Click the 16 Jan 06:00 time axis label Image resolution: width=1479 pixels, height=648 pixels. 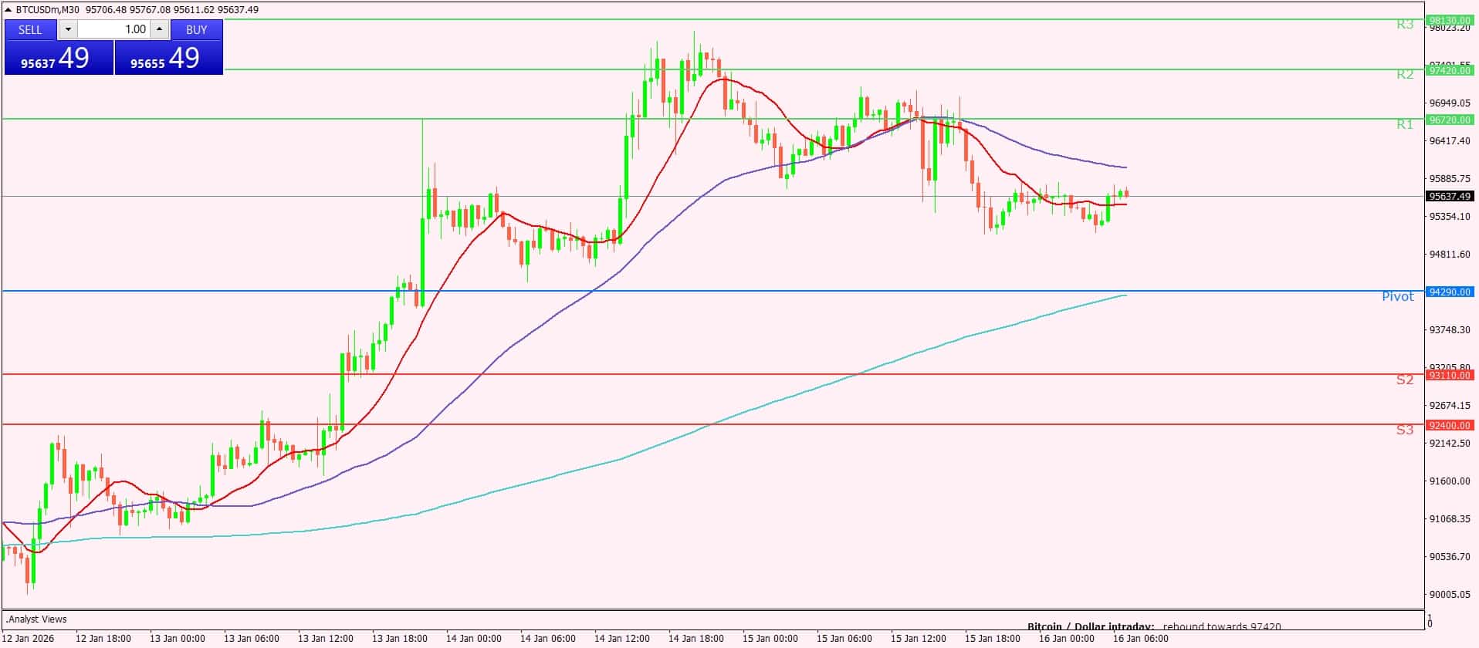tap(1140, 639)
